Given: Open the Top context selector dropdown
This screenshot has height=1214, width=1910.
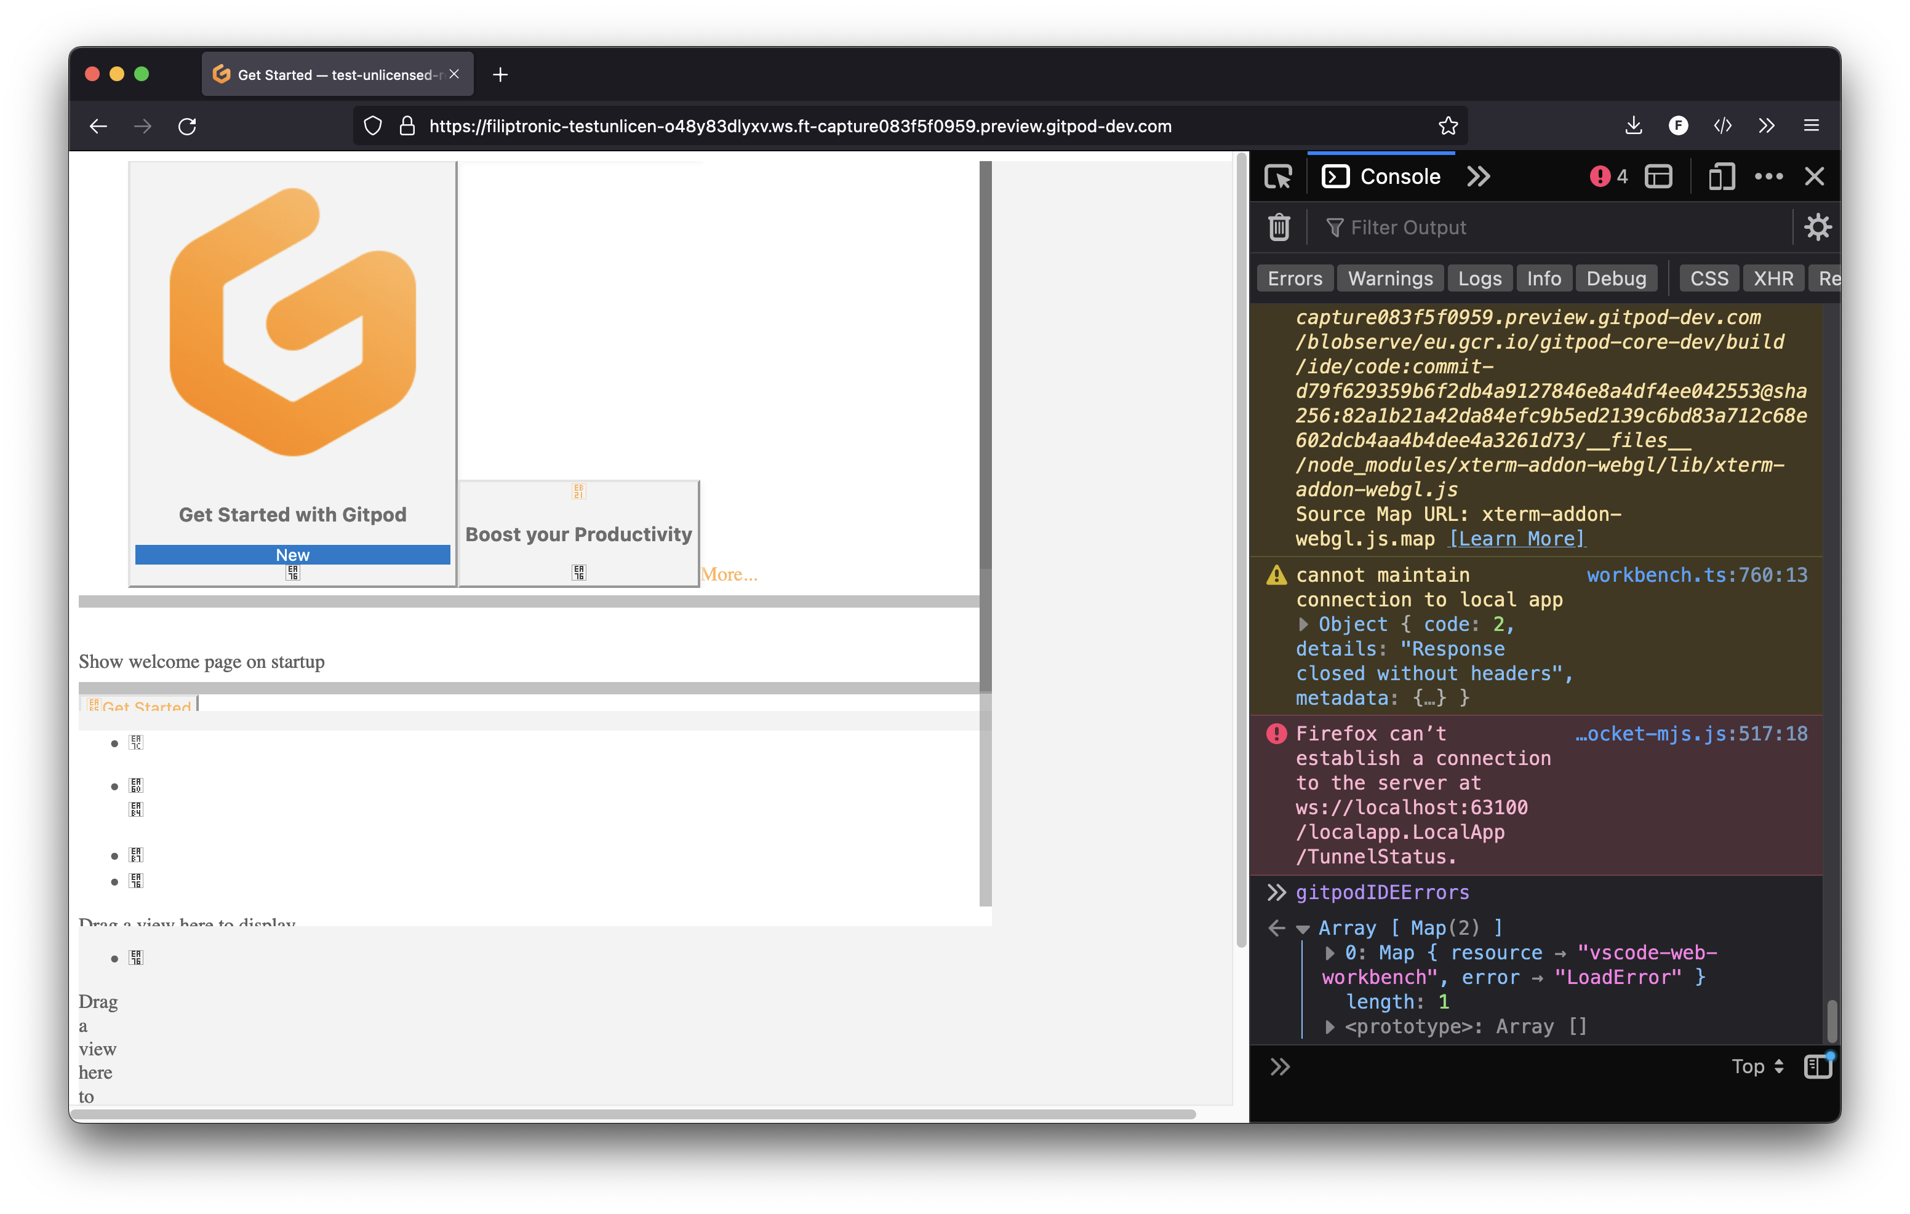Looking at the screenshot, I should click(x=1757, y=1066).
